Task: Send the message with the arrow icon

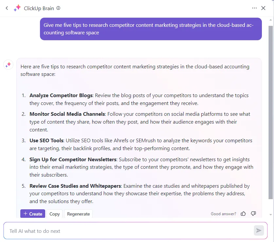Action: [259, 231]
